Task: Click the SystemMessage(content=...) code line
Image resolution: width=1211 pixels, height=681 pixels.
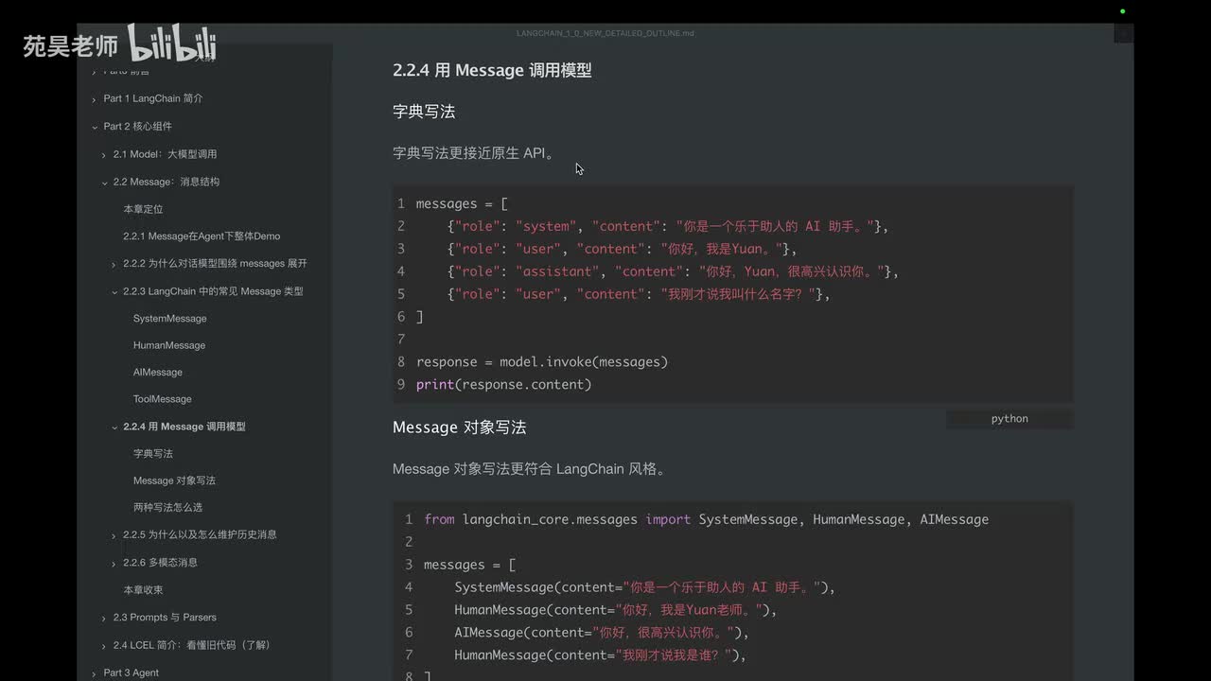Action: click(644, 587)
